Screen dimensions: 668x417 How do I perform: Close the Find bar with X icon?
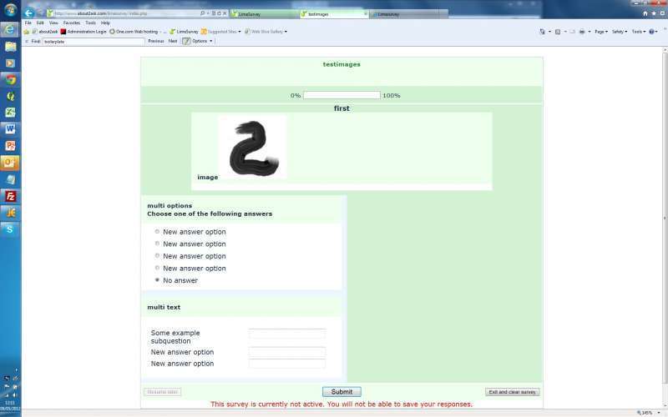tap(26, 40)
